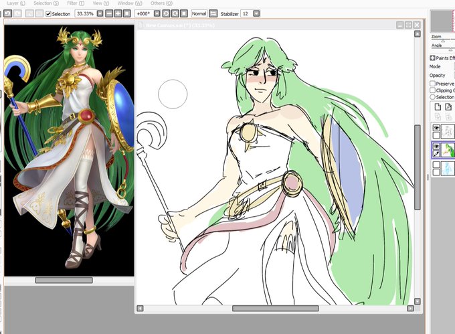The height and width of the screenshot is (334, 455).
Task: Toggle the lower box under top sketch layer's eye
Action: pyautogui.click(x=436, y=135)
